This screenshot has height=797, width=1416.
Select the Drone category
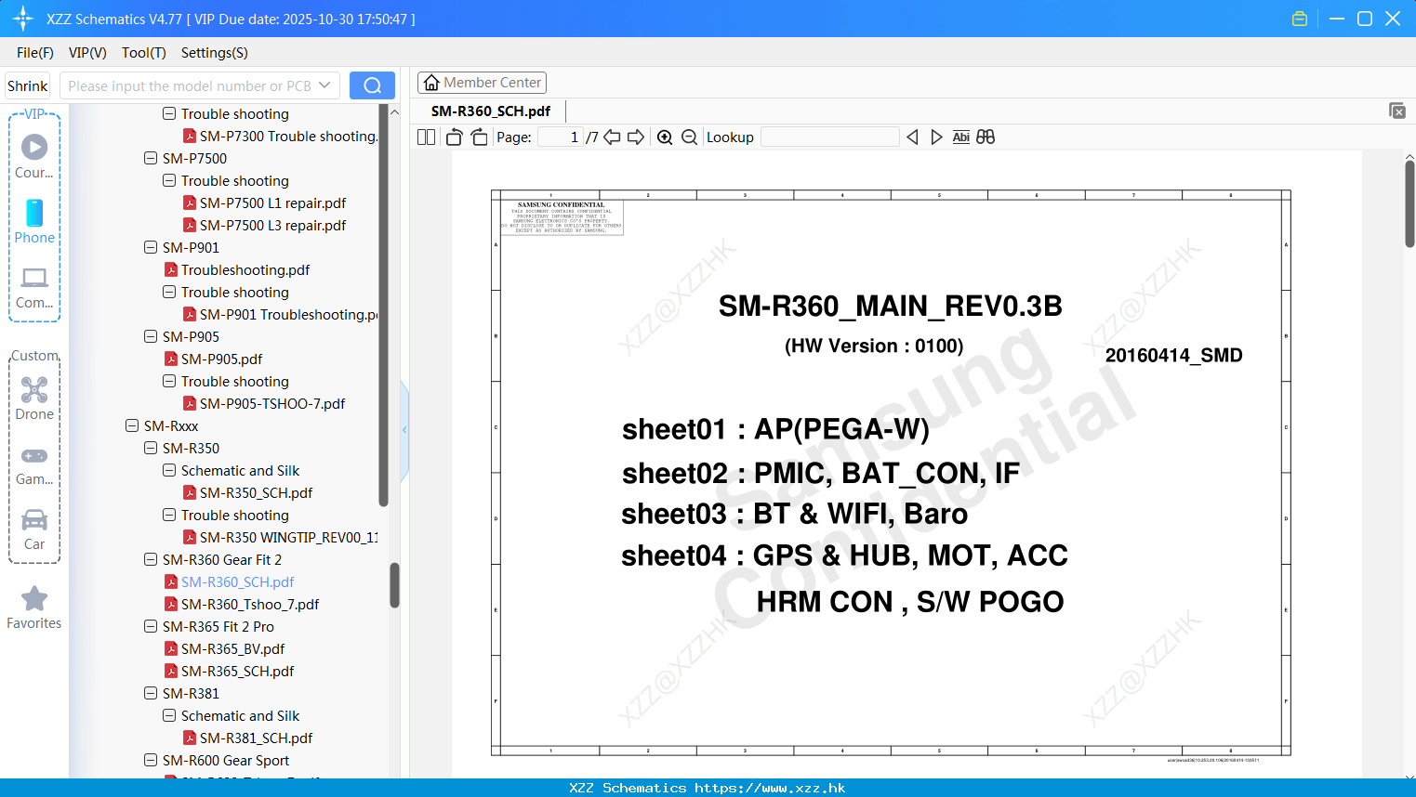34,398
